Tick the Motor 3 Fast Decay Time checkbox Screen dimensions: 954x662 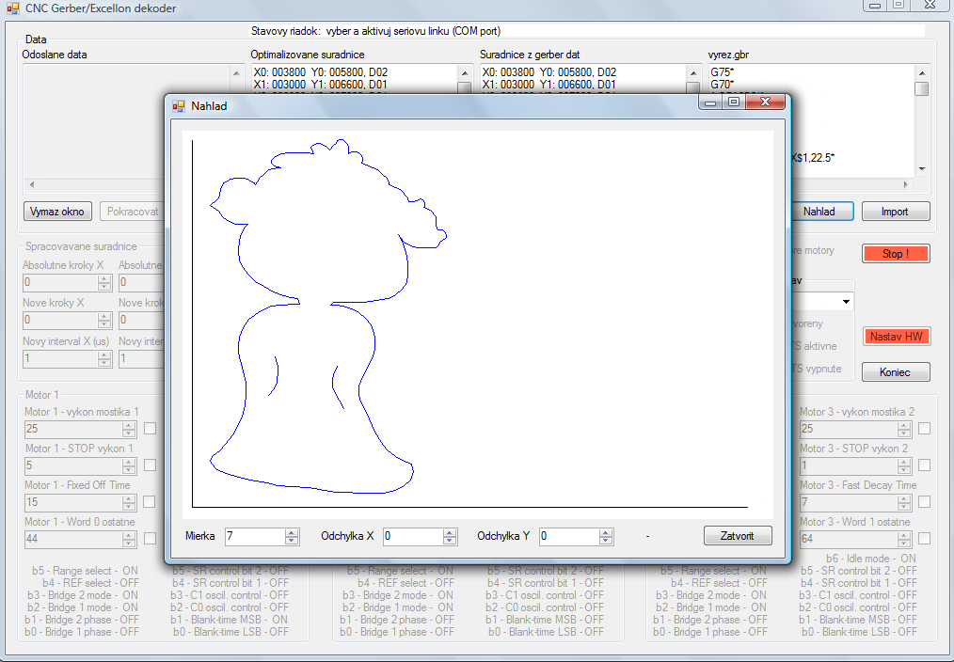tap(924, 503)
